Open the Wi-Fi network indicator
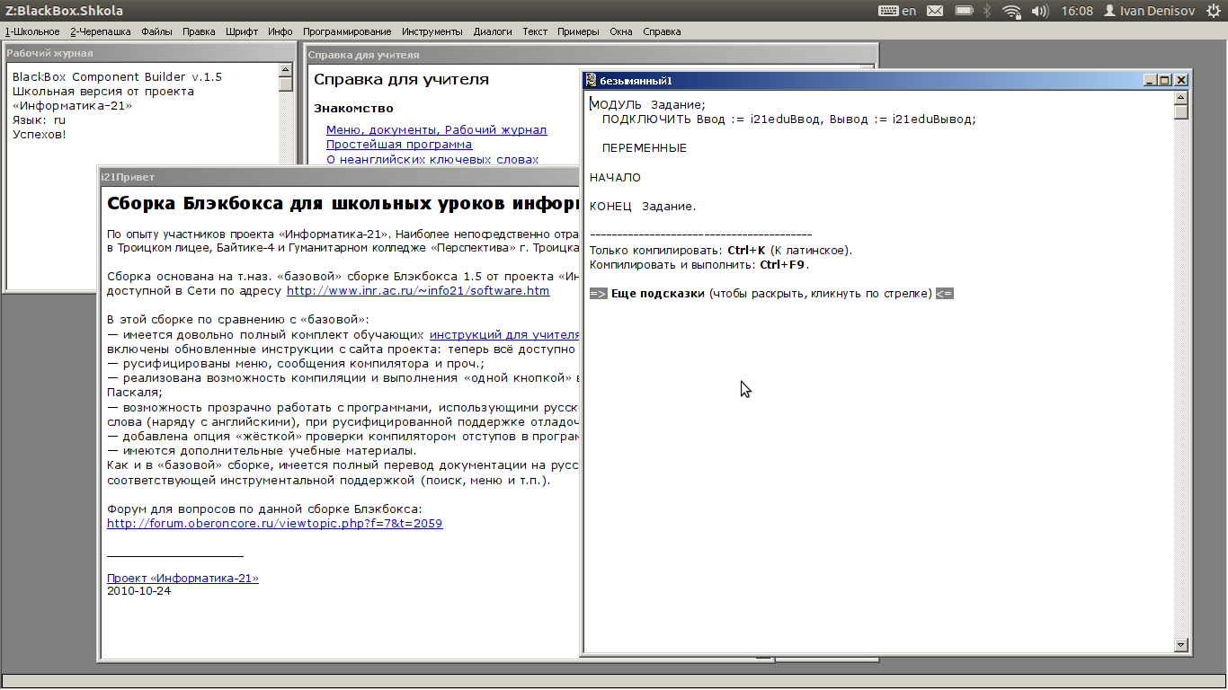Viewport: 1228px width, 690px height. point(1012,11)
